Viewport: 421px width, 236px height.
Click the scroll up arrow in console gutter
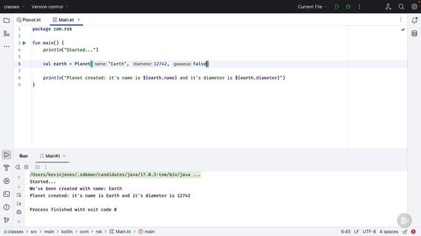click(x=19, y=178)
